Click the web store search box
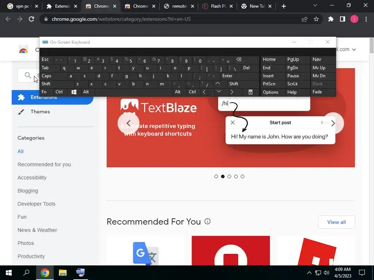374x280 pixels. coord(28,76)
